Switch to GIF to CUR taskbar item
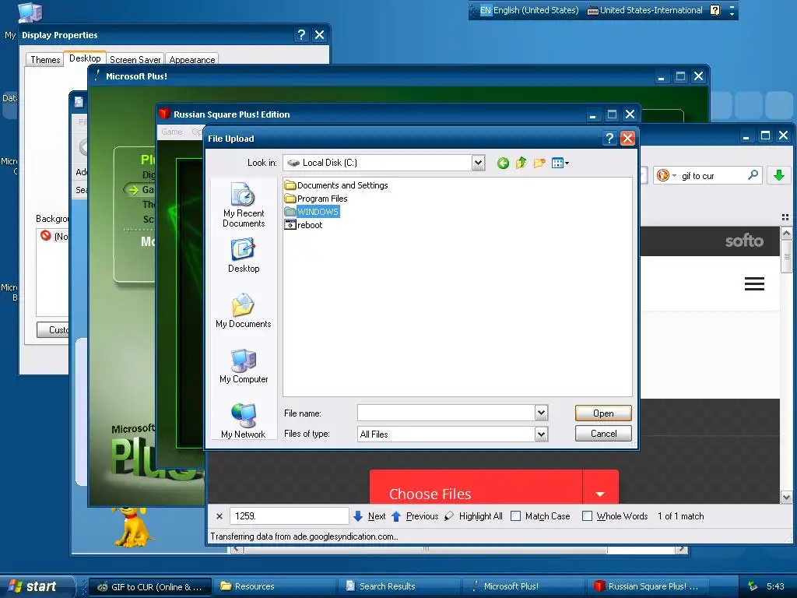797x598 pixels. pos(150,586)
